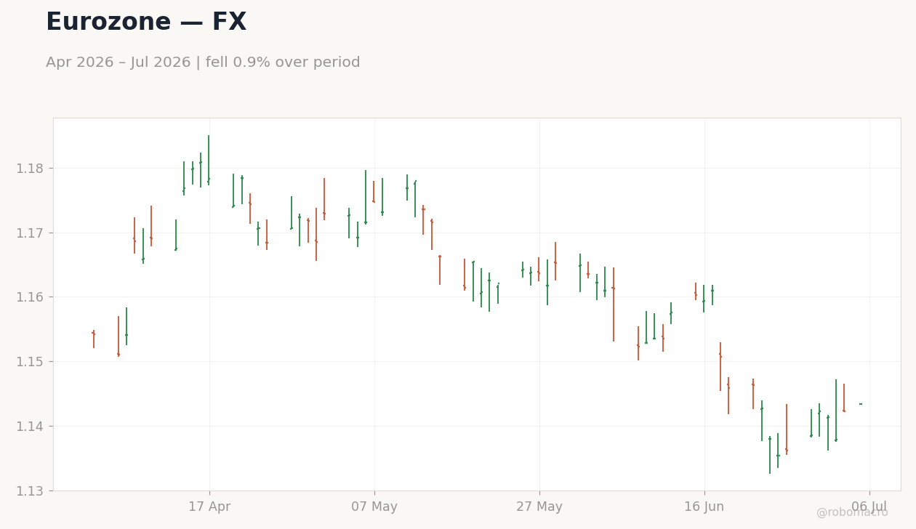Click the first red bar near 1.155
This screenshot has height=529, width=916.
coord(93,339)
